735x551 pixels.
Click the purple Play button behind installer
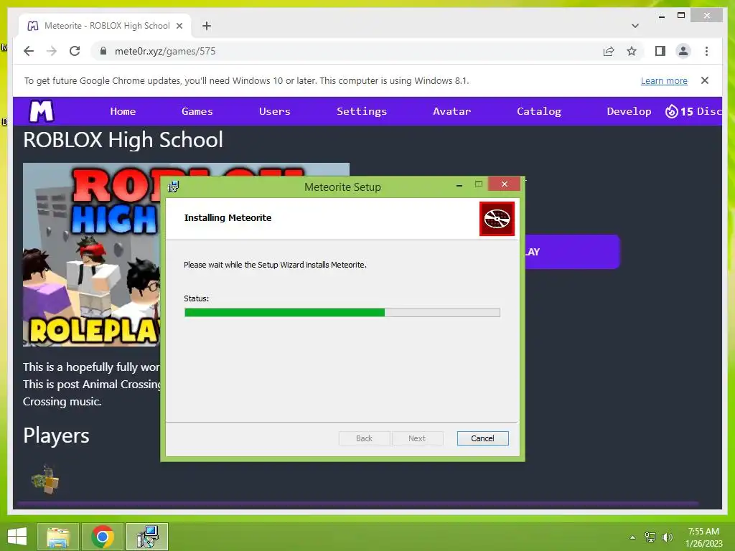[572, 252]
